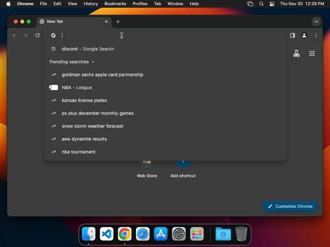Viewport: 330px width, 247px height.
Task: Select the New Tab tab
Action: [x=74, y=22]
